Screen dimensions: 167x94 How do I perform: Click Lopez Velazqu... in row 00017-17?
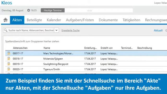[x=109, y=53]
